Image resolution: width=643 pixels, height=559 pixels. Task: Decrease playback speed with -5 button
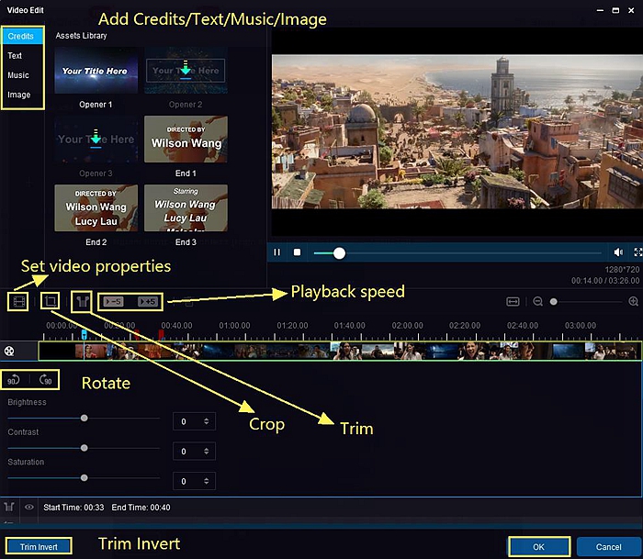pos(114,301)
